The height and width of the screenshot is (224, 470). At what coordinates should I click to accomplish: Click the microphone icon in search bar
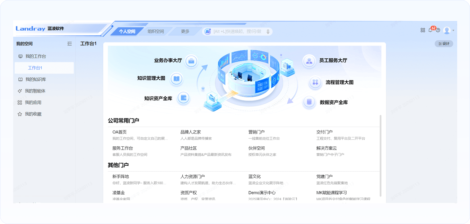pos(268,31)
